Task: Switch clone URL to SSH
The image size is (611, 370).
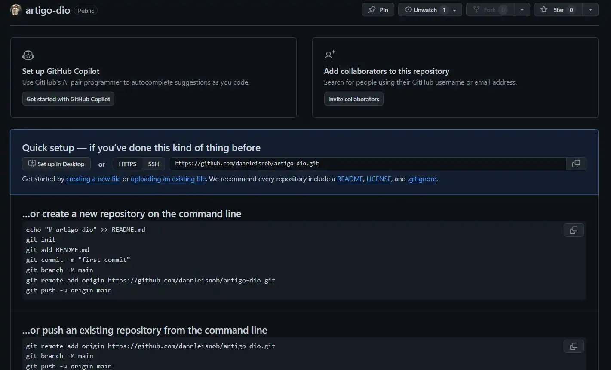Action: point(154,164)
